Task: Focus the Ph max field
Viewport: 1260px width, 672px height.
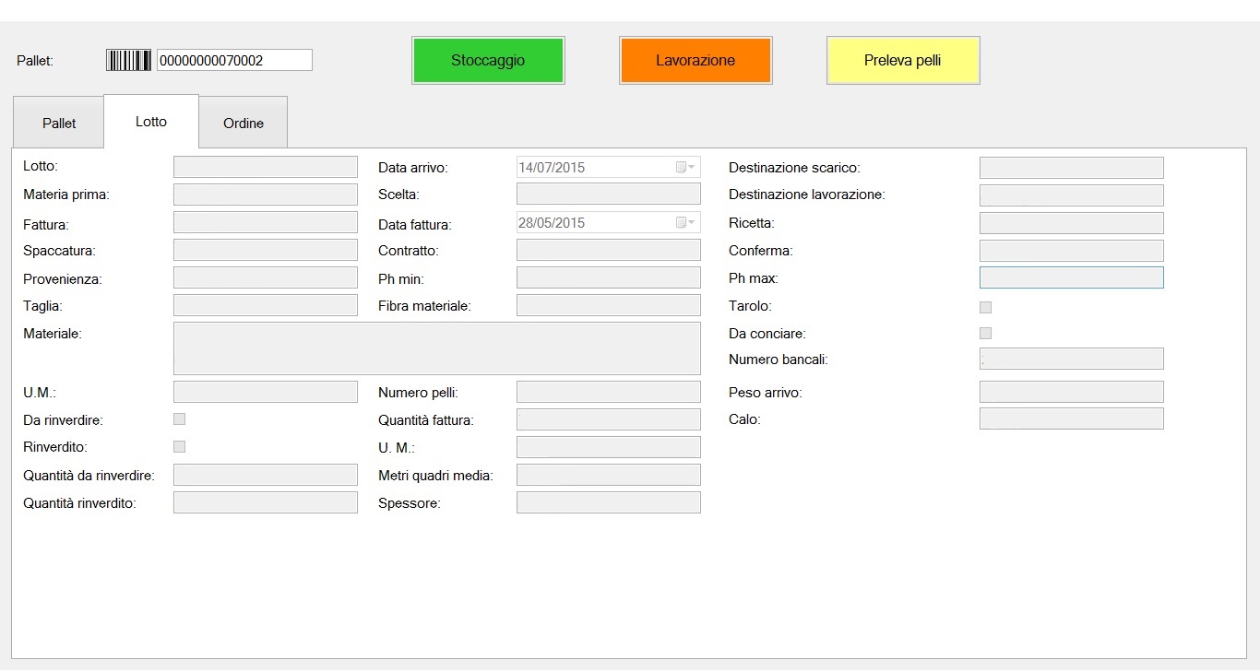Action: point(1072,277)
